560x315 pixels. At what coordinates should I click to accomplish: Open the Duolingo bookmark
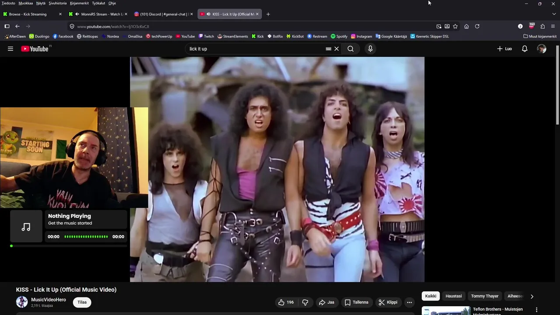pyautogui.click(x=39, y=36)
